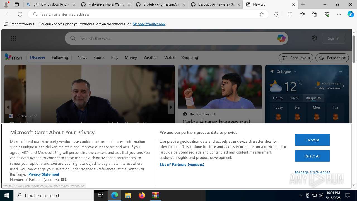The width and height of the screenshot is (357, 201).
Task: Open the Browser essentials heart icon
Action: coord(327,14)
